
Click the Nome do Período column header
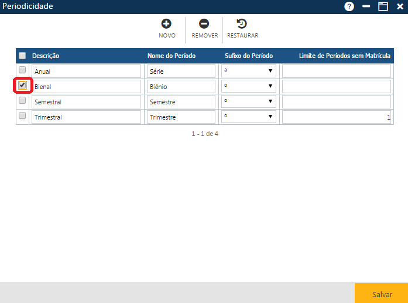tap(171, 56)
